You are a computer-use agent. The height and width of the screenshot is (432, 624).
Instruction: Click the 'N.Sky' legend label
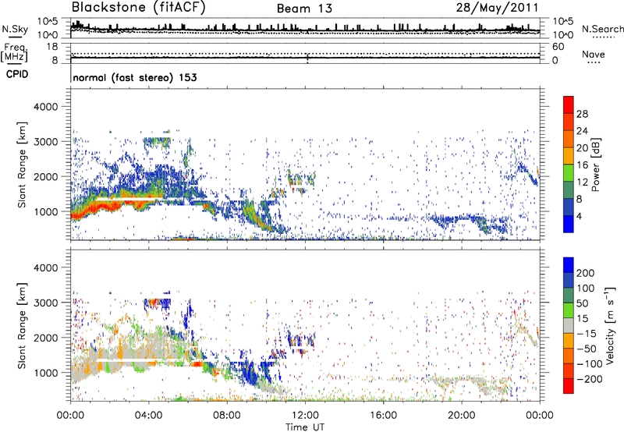pyautogui.click(x=15, y=29)
